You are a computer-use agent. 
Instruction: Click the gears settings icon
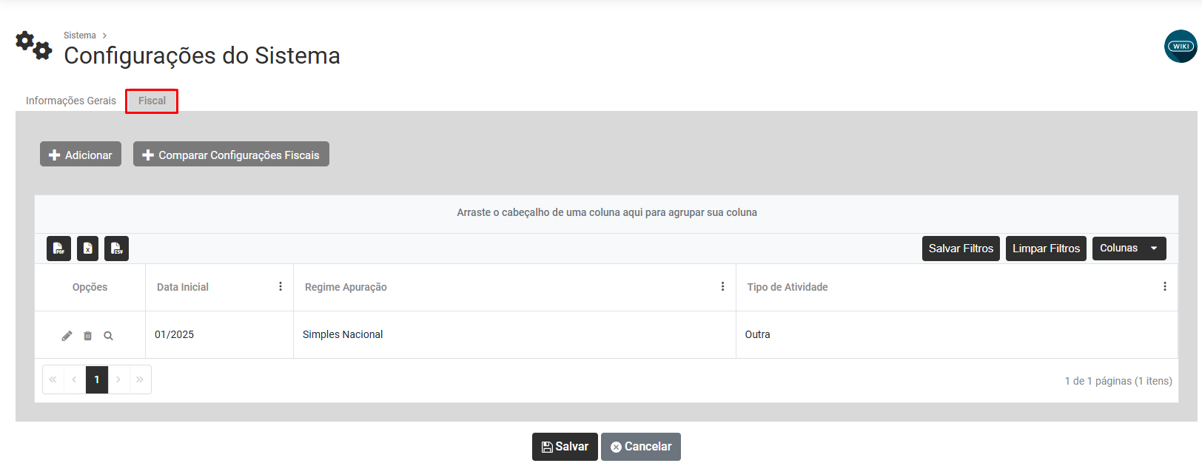(x=33, y=46)
